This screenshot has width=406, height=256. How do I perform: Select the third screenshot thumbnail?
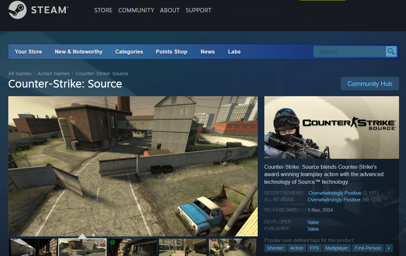pos(133,247)
